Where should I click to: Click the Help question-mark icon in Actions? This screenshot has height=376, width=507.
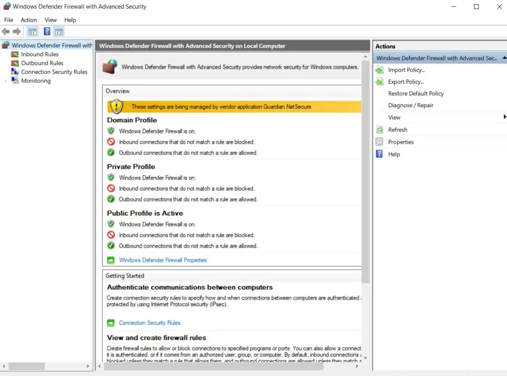point(379,154)
